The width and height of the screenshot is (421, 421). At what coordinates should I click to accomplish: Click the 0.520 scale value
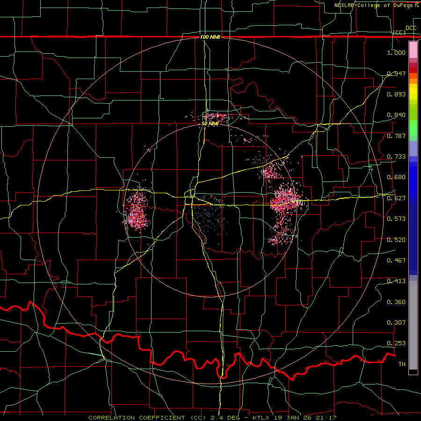click(396, 240)
